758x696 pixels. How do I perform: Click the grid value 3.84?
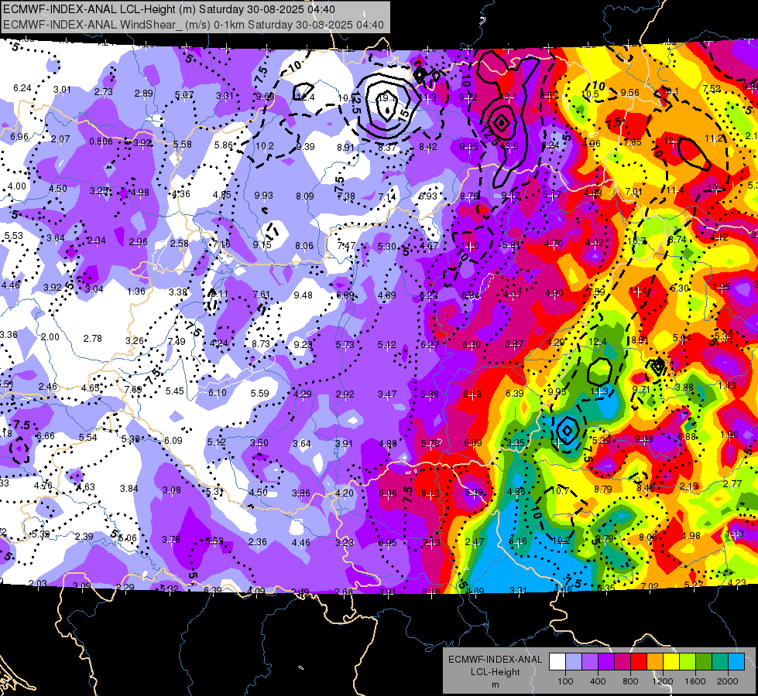click(x=129, y=489)
